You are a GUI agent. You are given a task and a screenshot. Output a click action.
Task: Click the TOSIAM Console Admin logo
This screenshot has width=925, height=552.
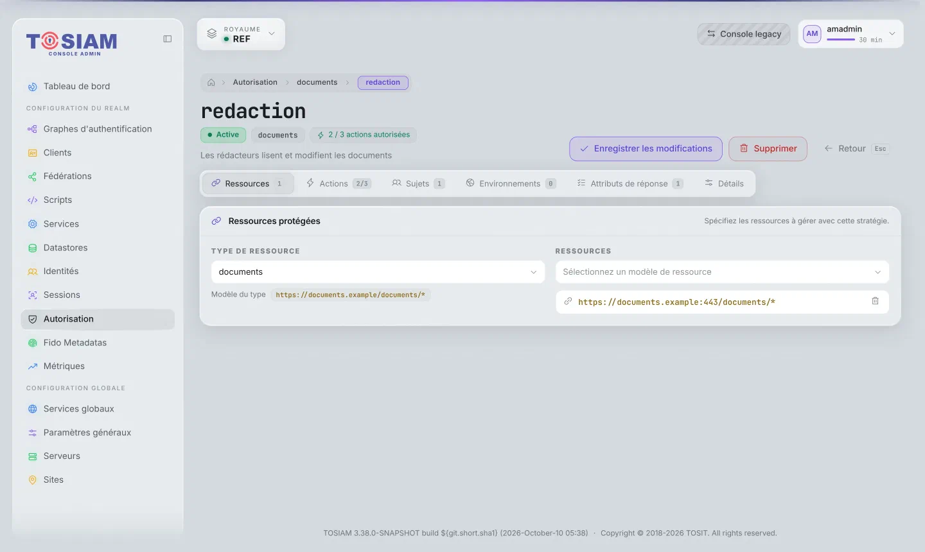(x=72, y=44)
